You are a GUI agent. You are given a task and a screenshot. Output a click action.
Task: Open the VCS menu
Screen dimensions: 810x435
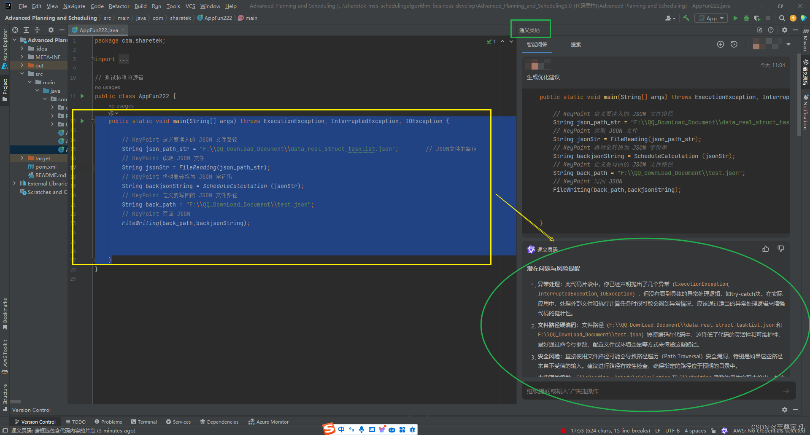click(190, 6)
